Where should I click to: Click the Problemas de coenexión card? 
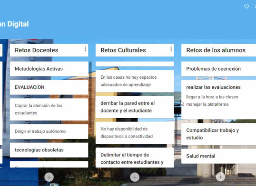pos(218,69)
